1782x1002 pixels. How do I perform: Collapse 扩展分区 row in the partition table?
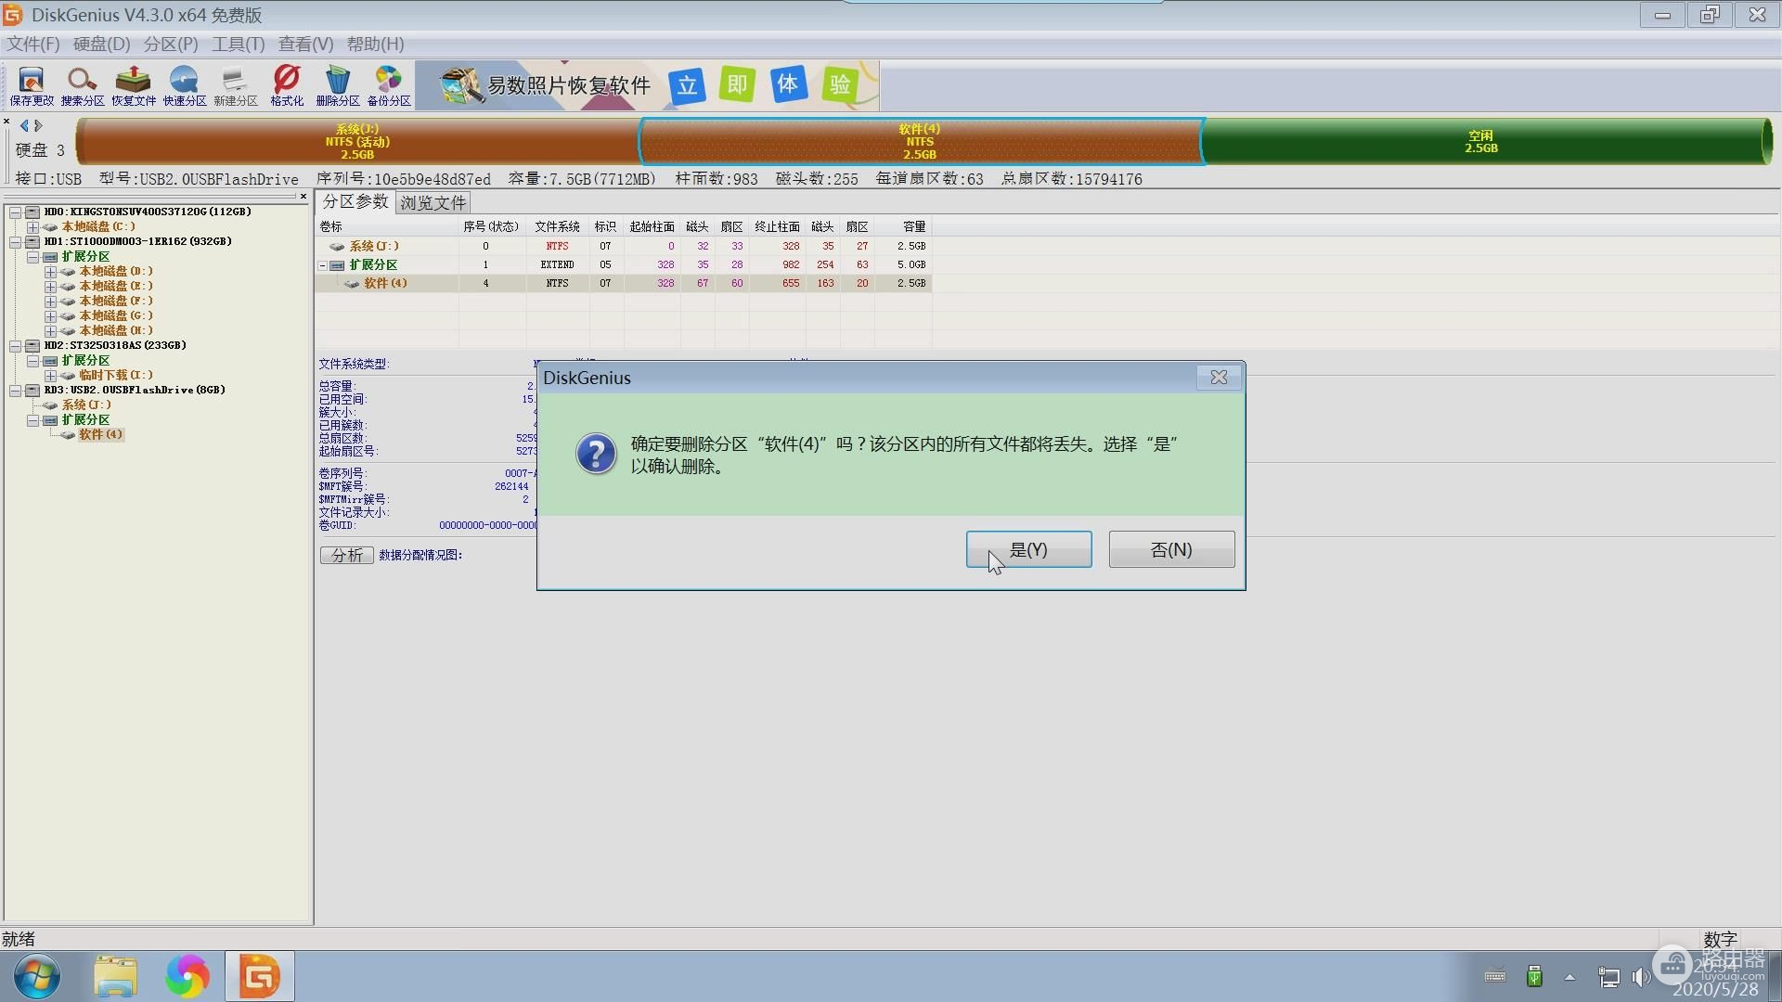tap(323, 265)
